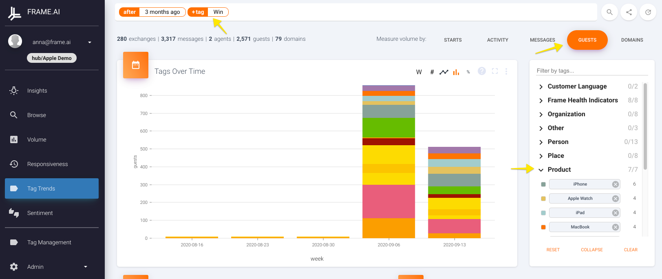The image size is (662, 279).
Task: Click the hub/Apple Demo workspace chip
Action: (52, 58)
